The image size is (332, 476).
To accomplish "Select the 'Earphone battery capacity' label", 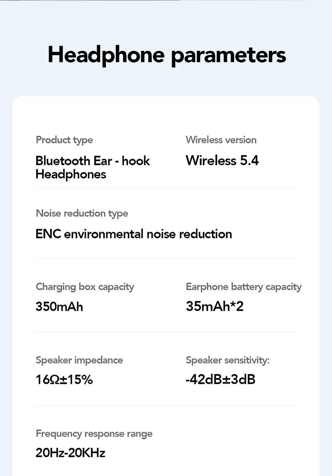I will [244, 287].
